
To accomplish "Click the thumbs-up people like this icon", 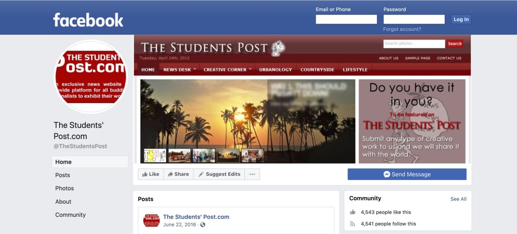I will pos(352,212).
